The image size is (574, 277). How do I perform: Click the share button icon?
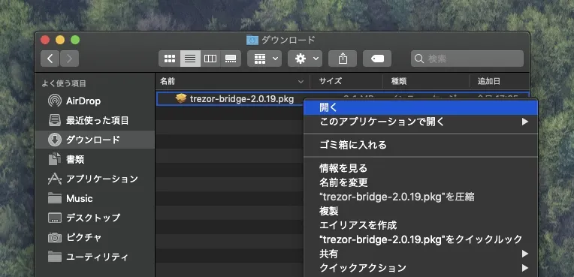(x=343, y=59)
